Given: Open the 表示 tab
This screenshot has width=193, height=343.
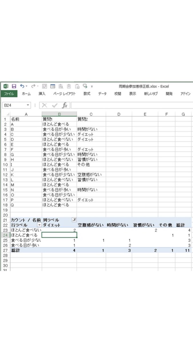Looking at the screenshot, I should click(x=132, y=94).
